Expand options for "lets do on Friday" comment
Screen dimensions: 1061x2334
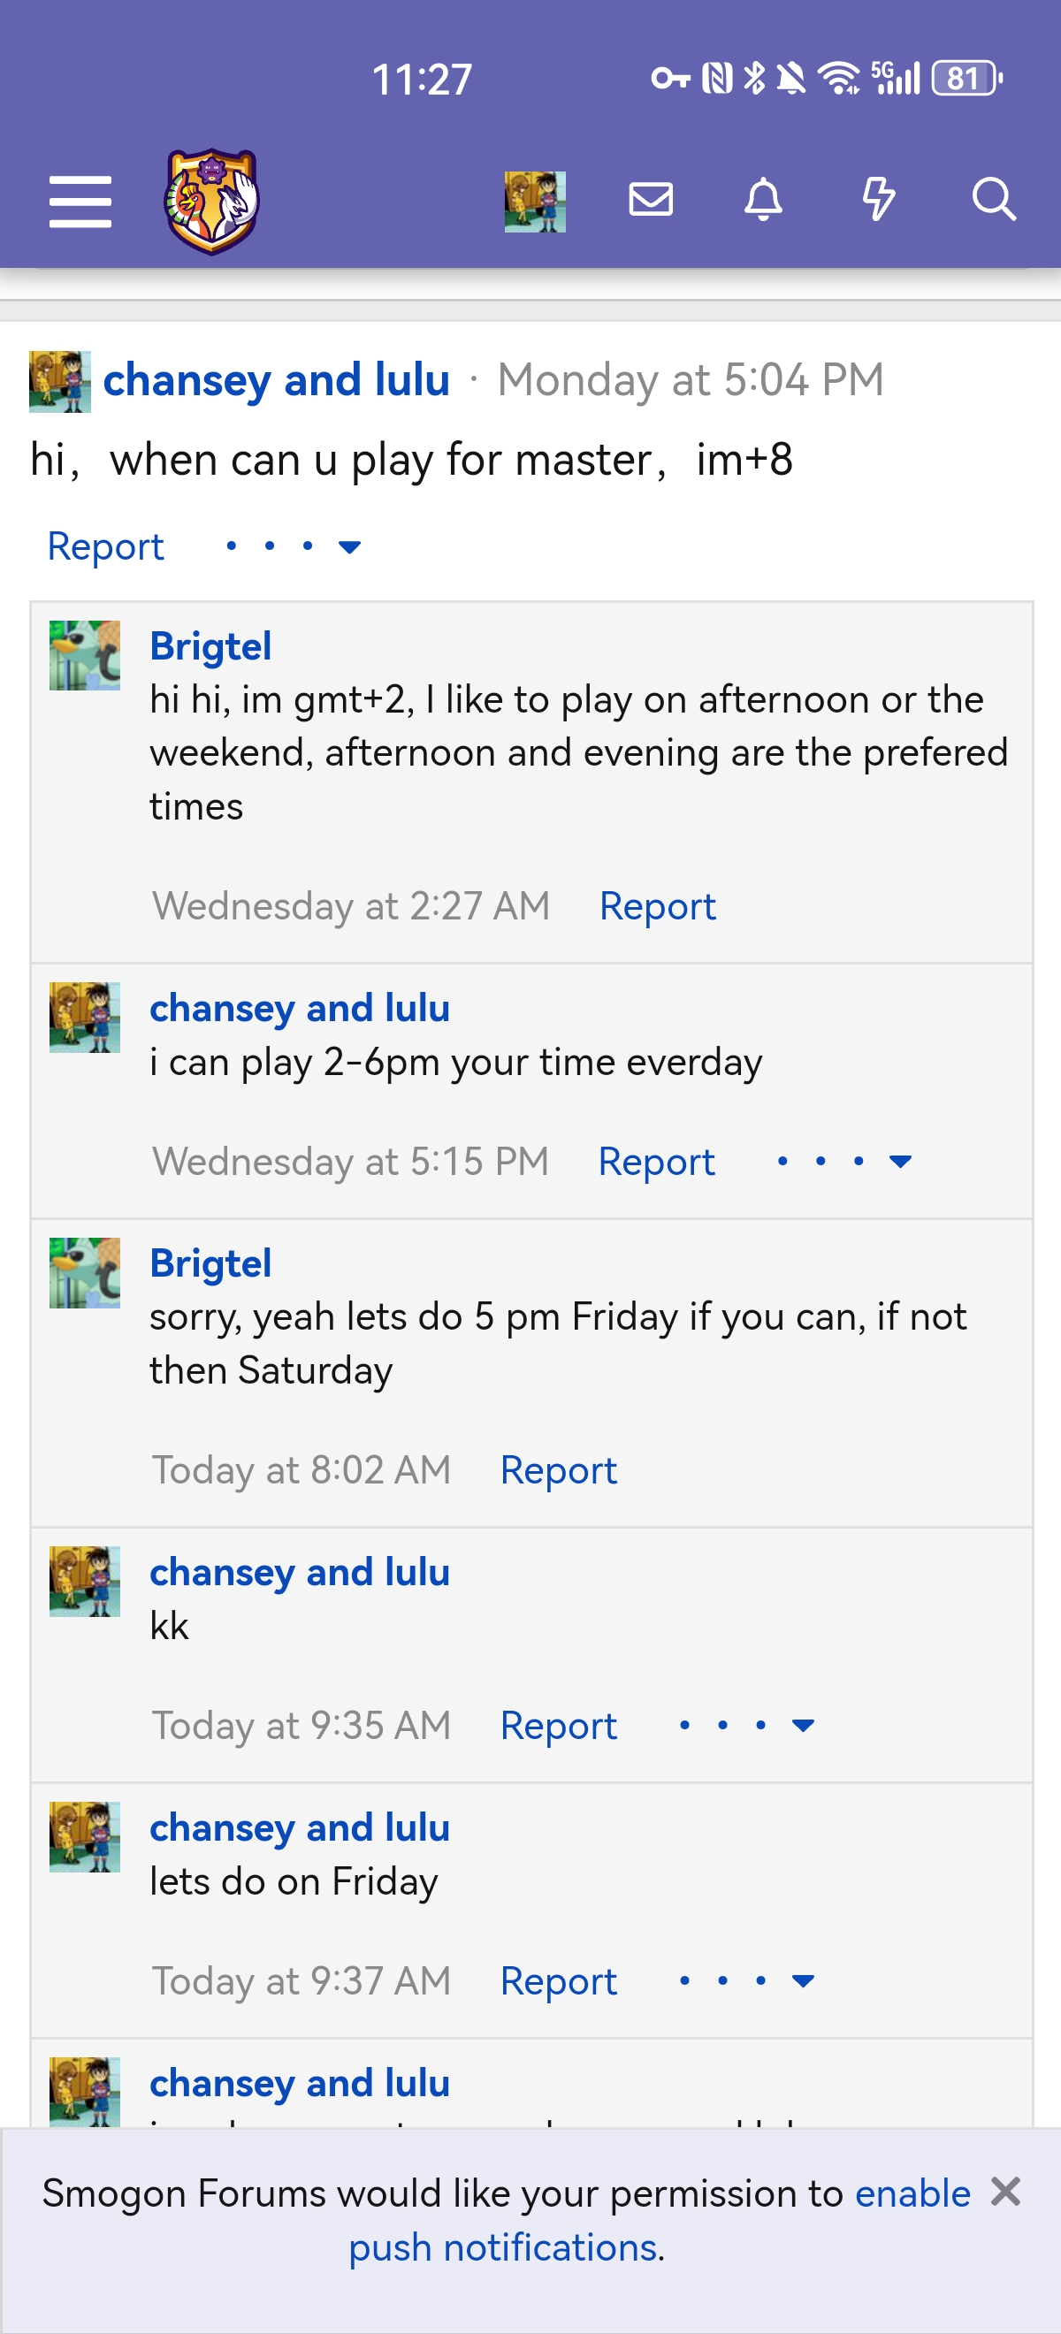pos(746,1980)
